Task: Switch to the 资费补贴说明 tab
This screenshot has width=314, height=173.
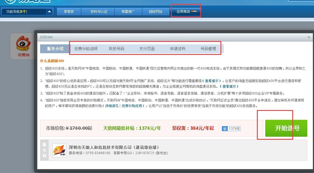Action: point(86,49)
